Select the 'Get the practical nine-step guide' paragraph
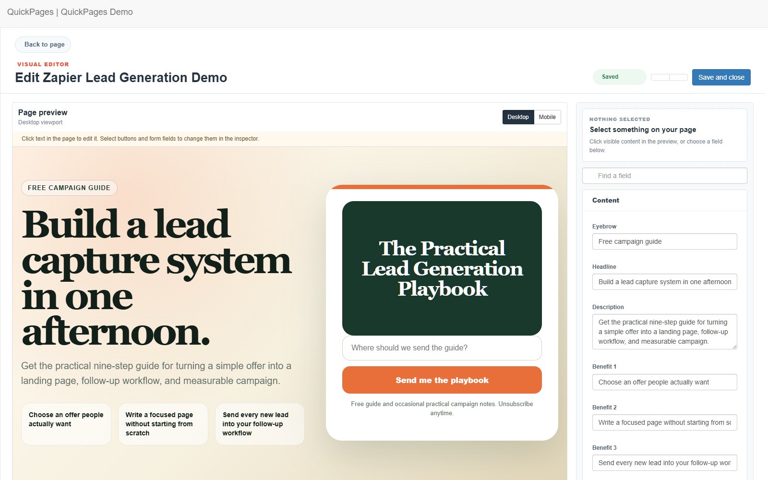The width and height of the screenshot is (768, 480). 156,373
